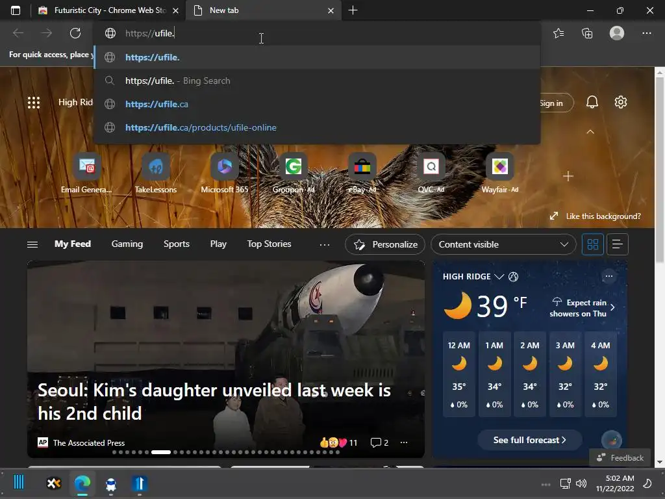Select the ufile-online product suggestion
The height and width of the screenshot is (499, 665).
coord(317,127)
